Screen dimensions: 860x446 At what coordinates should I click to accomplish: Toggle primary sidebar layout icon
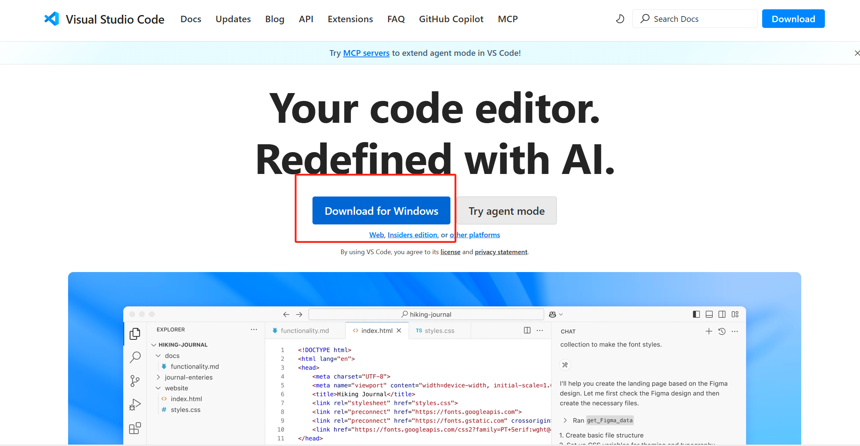click(696, 314)
